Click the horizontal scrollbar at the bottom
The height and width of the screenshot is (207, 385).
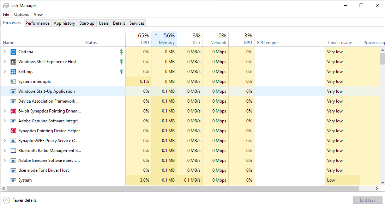coord(176,189)
